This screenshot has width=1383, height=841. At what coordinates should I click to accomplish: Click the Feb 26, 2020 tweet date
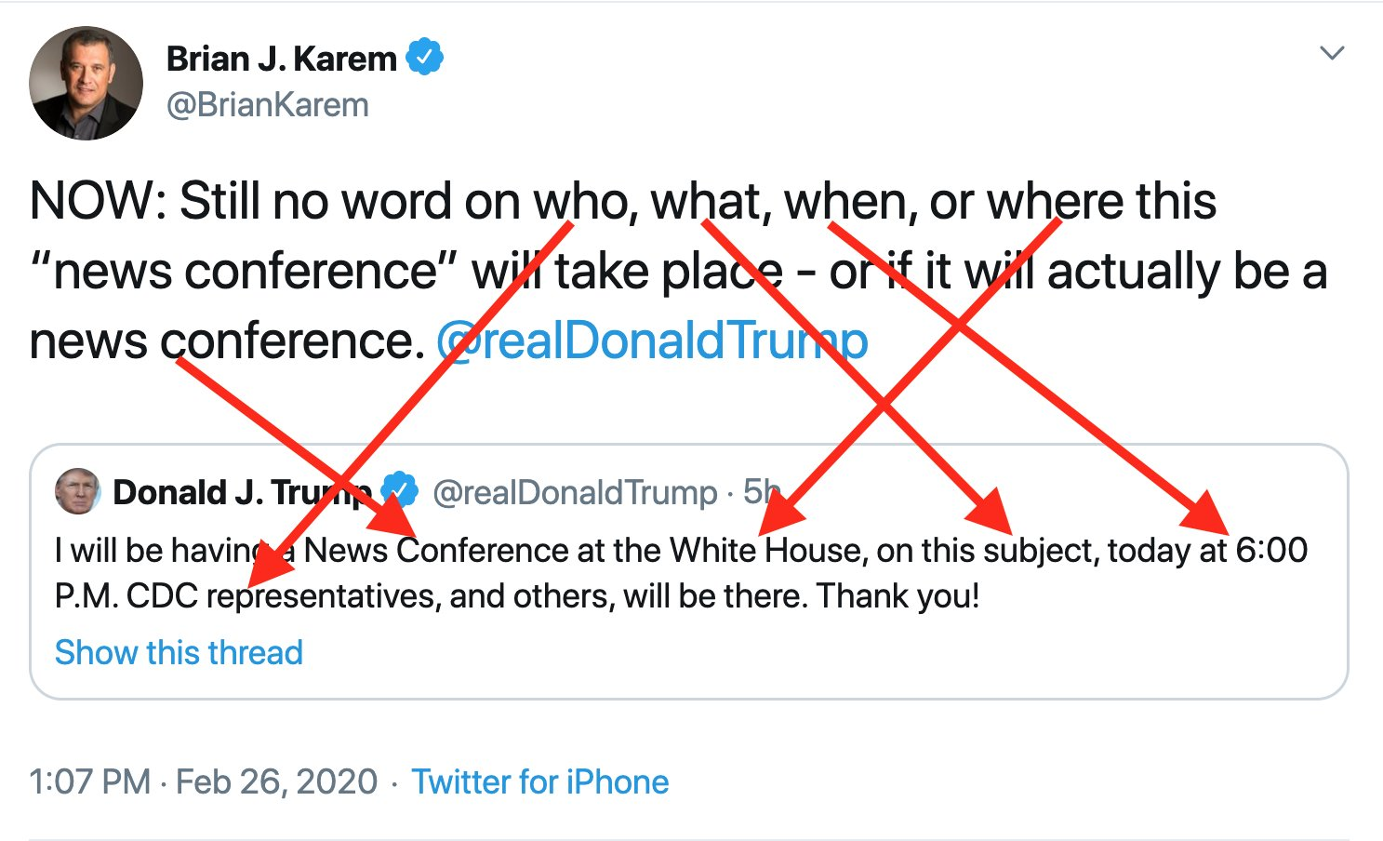(x=276, y=781)
